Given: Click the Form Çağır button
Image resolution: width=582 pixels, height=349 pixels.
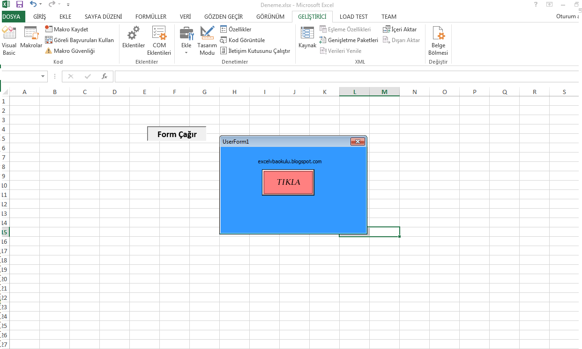Looking at the screenshot, I should pos(176,133).
